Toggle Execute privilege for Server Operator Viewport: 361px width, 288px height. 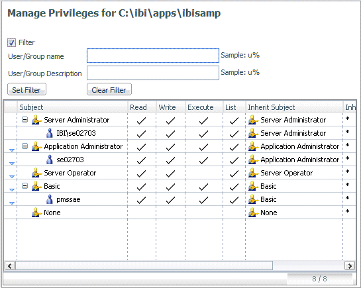click(x=204, y=173)
